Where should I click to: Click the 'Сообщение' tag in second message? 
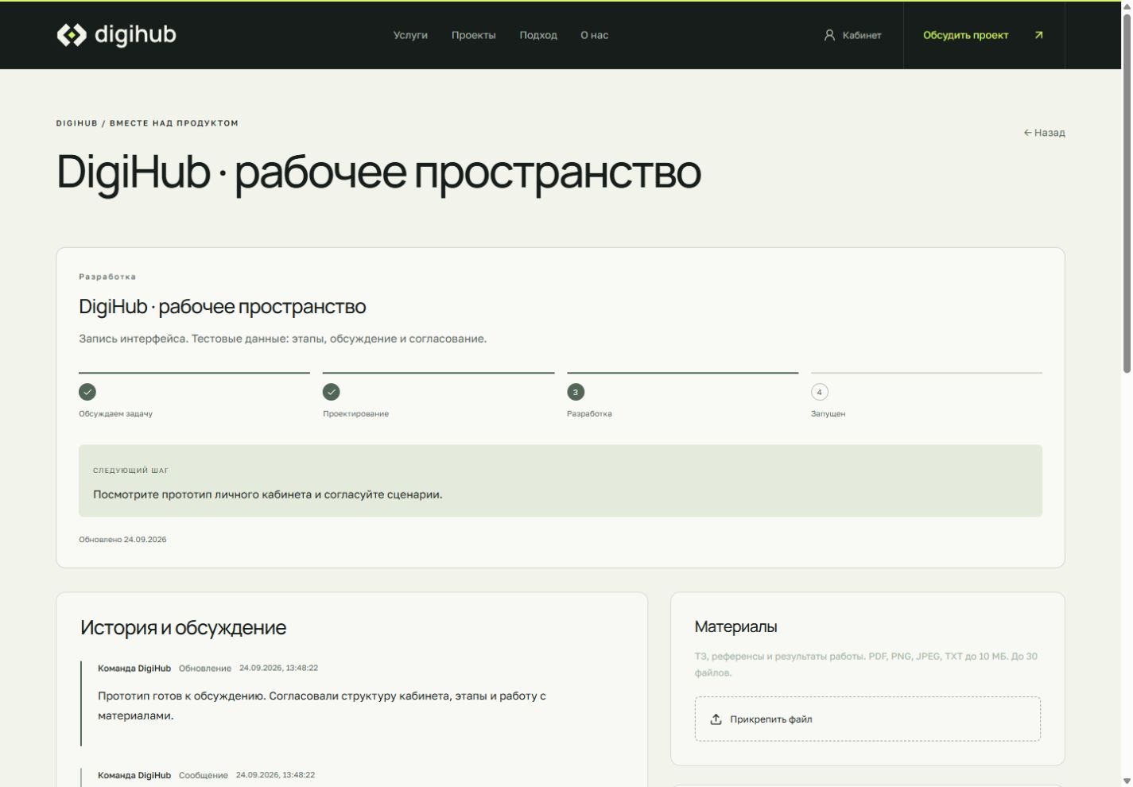203,775
